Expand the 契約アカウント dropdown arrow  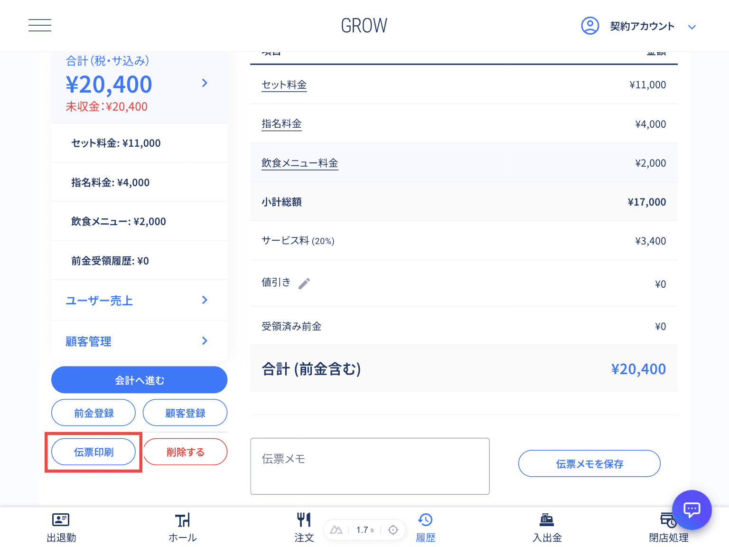692,27
